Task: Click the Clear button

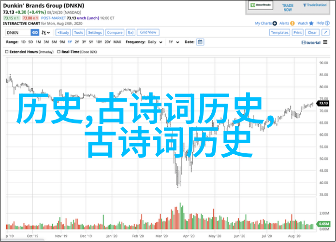Action: (312, 33)
